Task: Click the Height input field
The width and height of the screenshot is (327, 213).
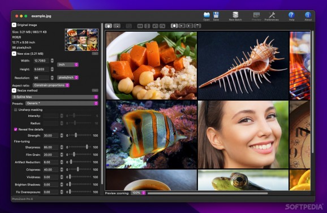Action: point(41,69)
